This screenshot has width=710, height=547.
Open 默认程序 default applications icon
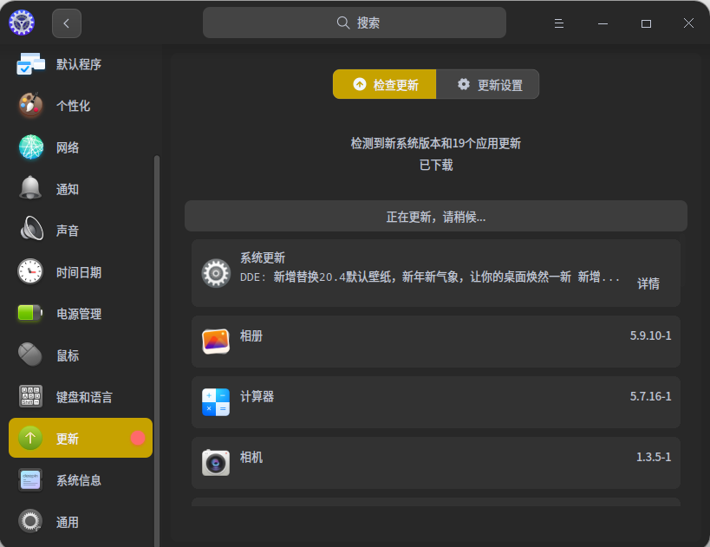pyautogui.click(x=30, y=64)
